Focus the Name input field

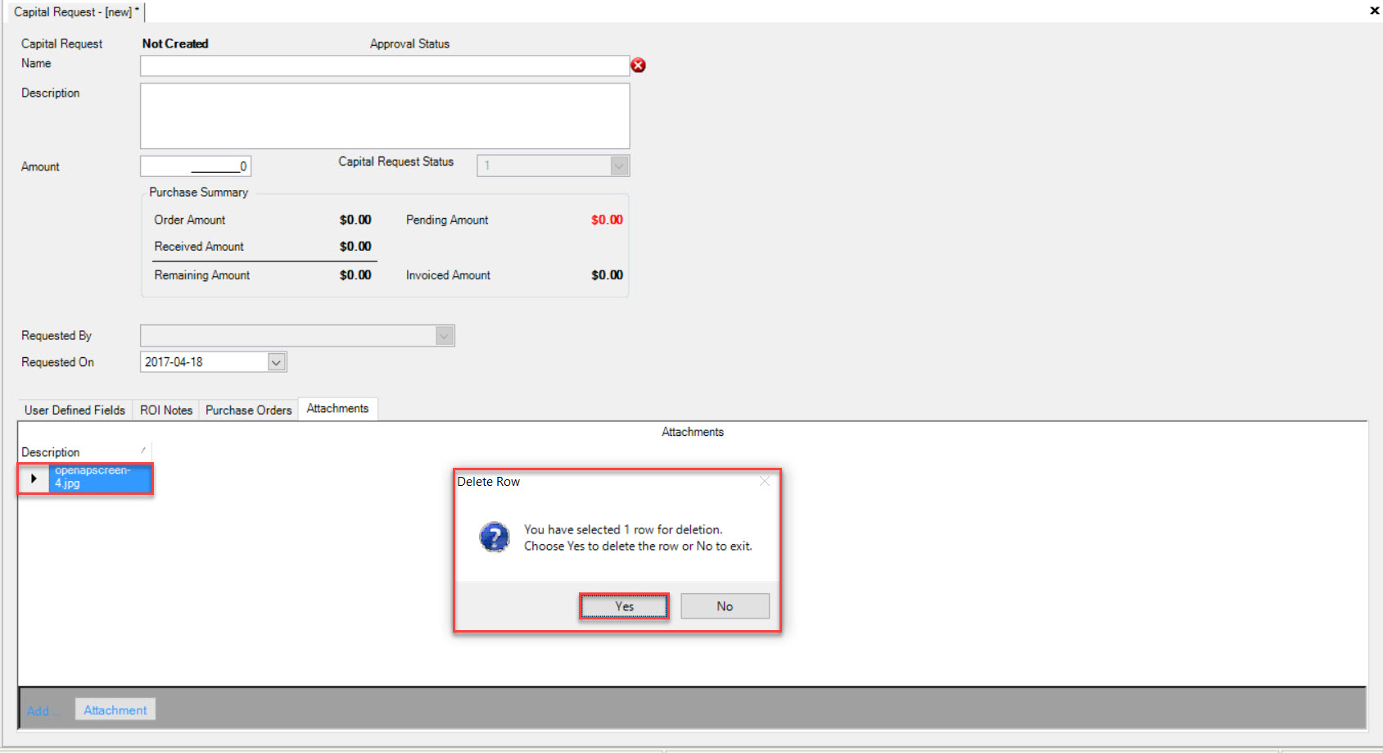coord(385,66)
